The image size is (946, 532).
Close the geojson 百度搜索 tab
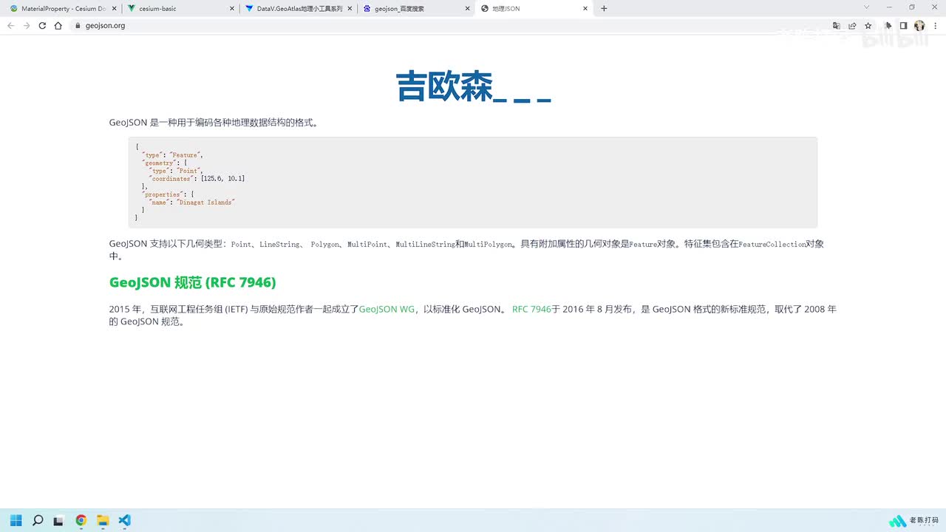point(468,8)
